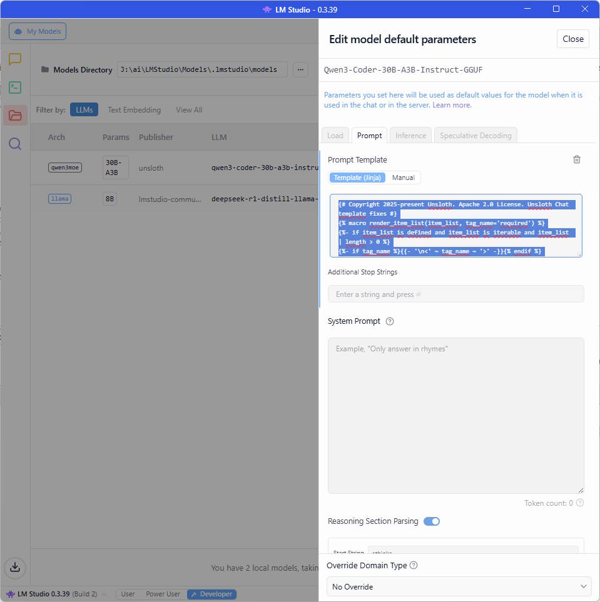
Task: Click the Additional Stop Strings input field
Action: tap(455, 294)
